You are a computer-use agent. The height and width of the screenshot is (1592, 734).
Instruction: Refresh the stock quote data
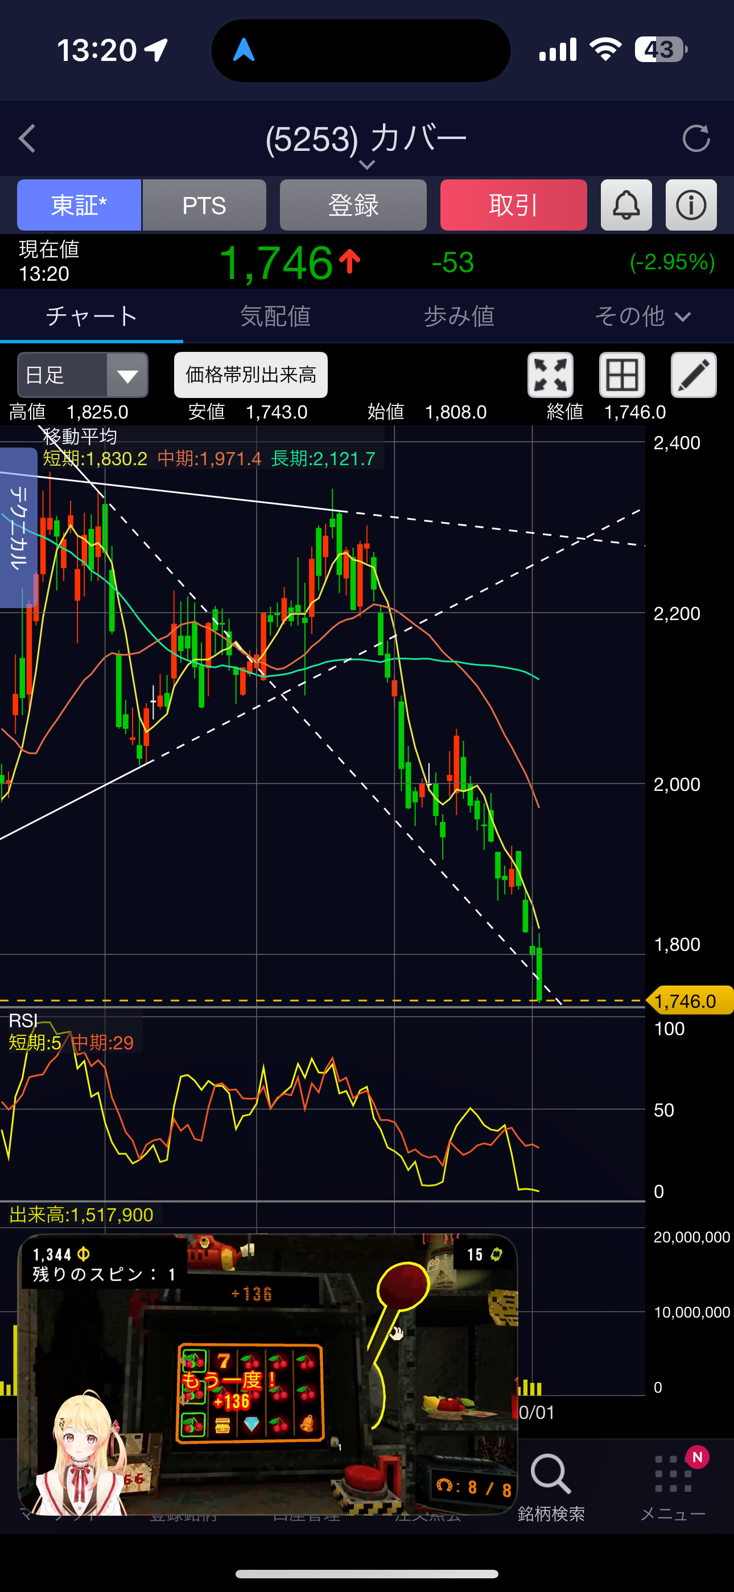[x=696, y=138]
